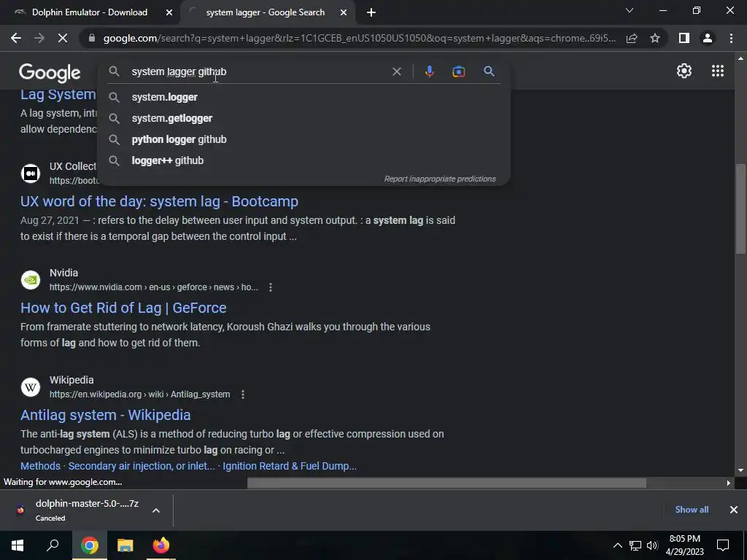Go back to the previous page
Viewport: 747px width, 560px height.
[16, 38]
